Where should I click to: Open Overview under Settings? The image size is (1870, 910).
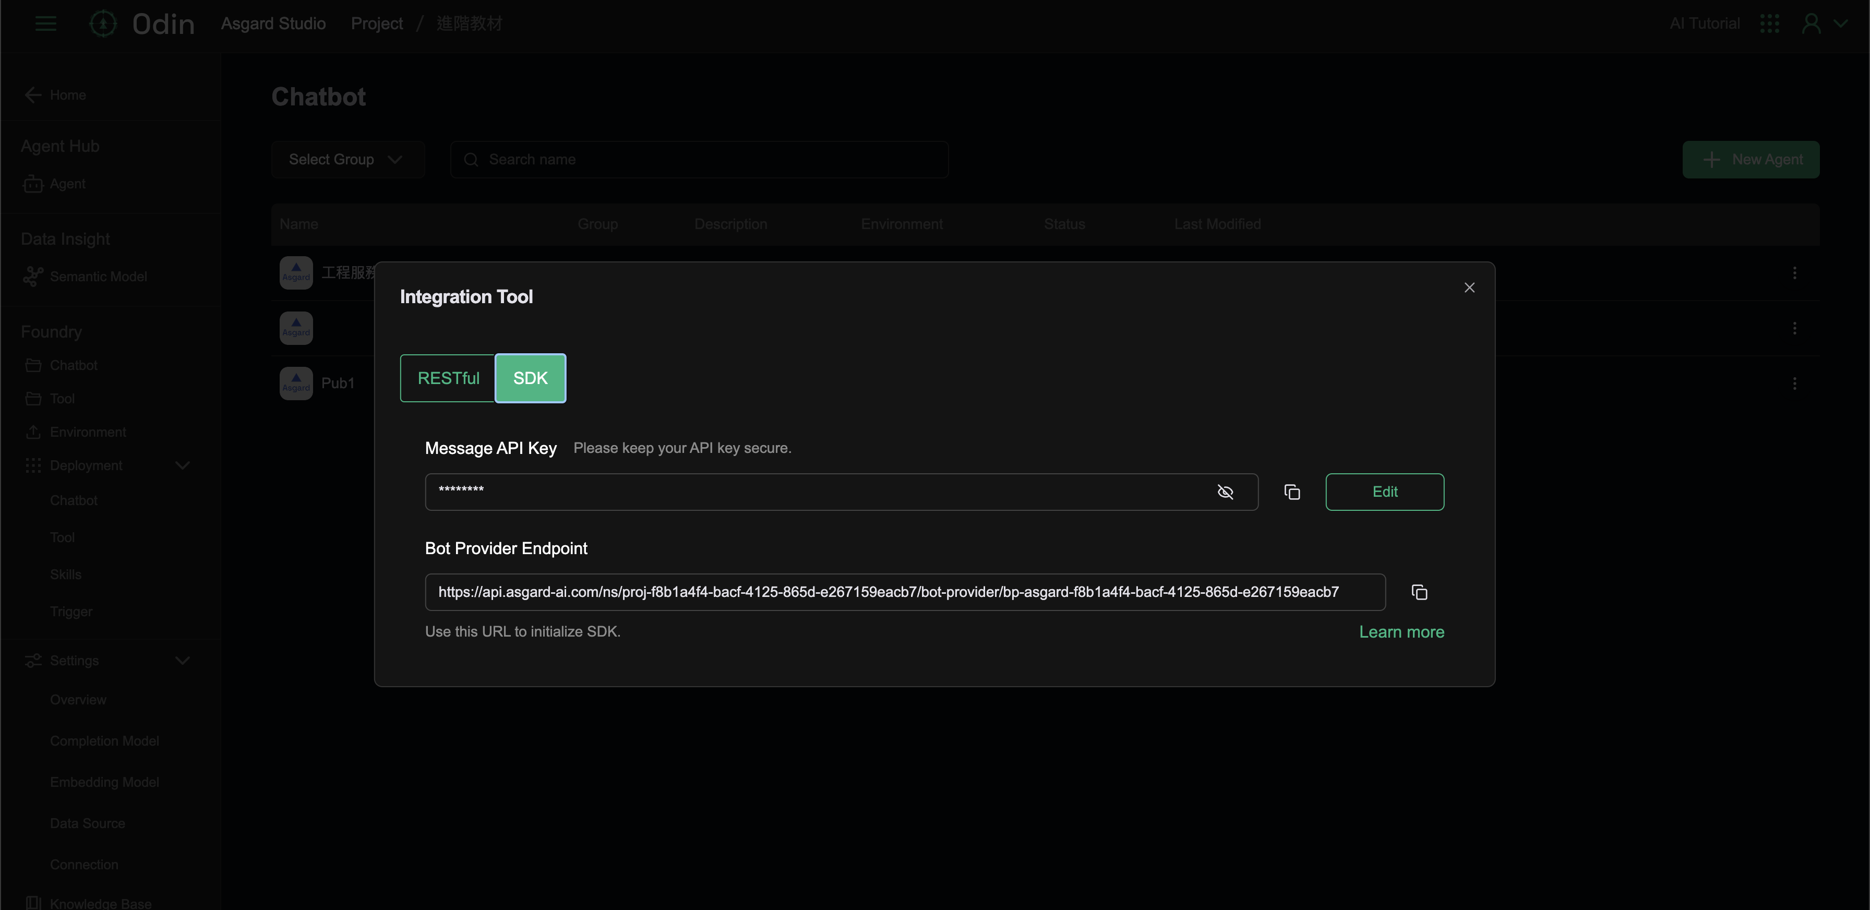[x=78, y=700]
